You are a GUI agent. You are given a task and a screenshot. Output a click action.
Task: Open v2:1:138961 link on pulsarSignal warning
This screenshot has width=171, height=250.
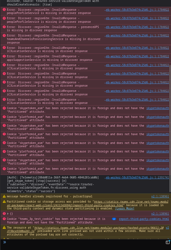click(x=160, y=197)
